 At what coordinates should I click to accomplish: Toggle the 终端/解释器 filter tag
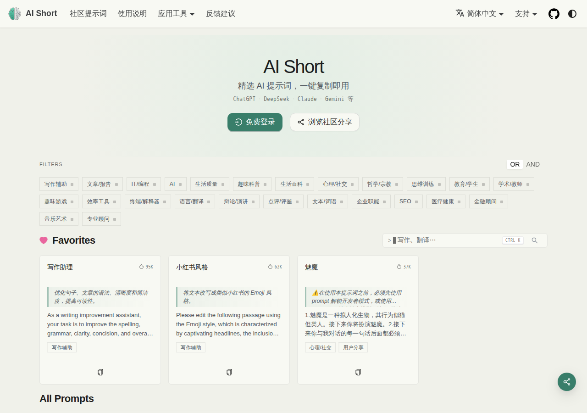point(148,201)
